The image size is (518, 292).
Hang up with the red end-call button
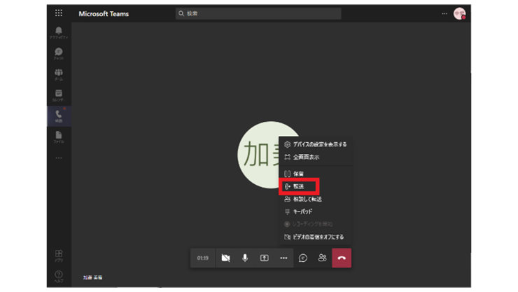pos(342,258)
